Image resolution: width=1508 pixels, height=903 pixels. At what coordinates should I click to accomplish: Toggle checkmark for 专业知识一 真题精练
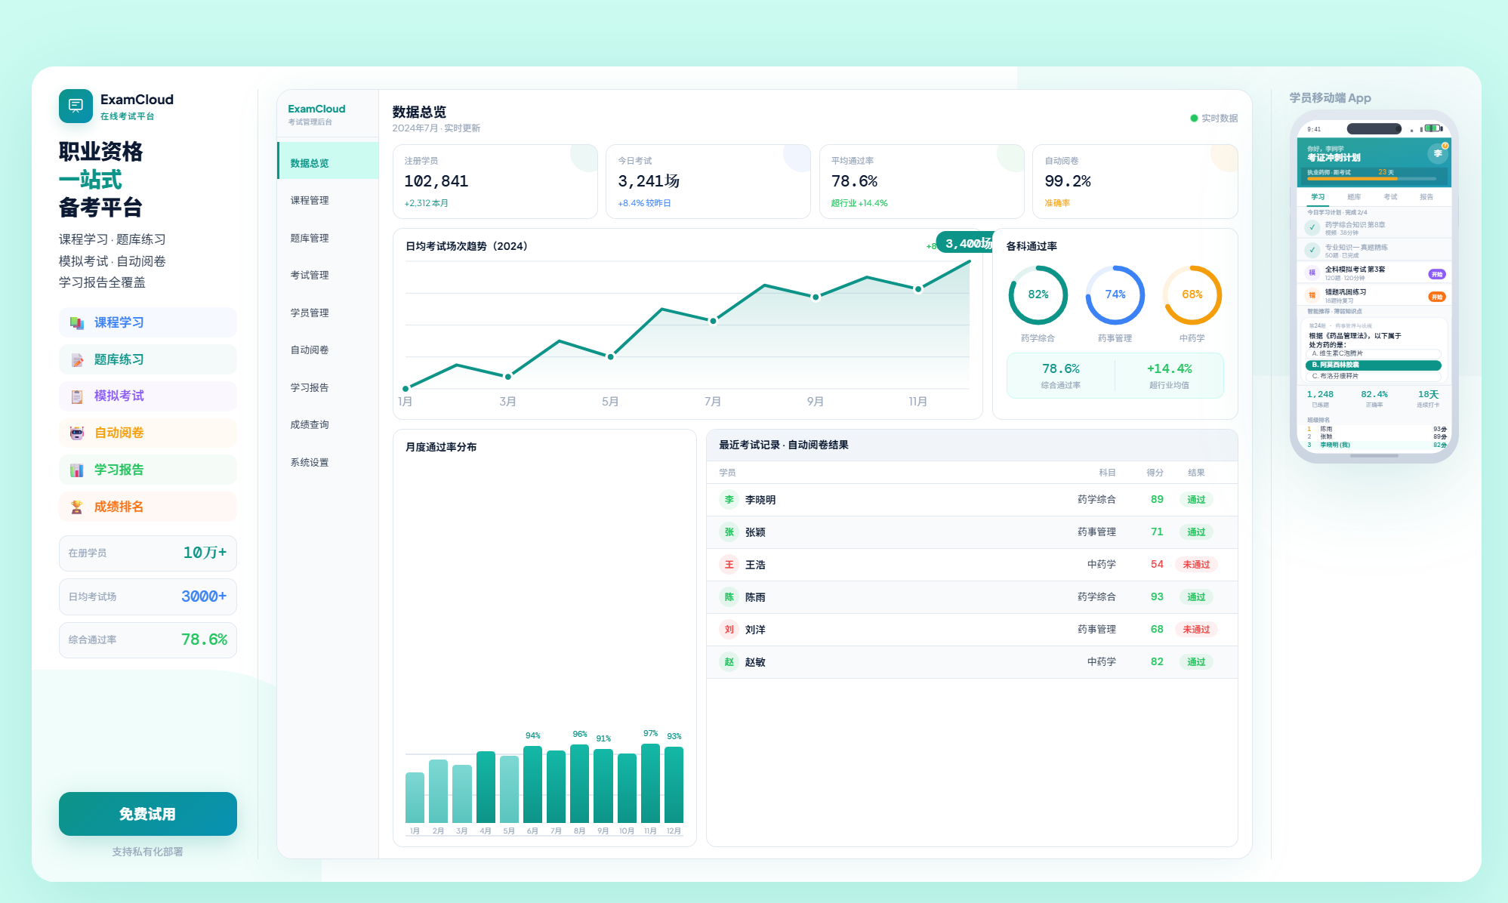pyautogui.click(x=1312, y=250)
